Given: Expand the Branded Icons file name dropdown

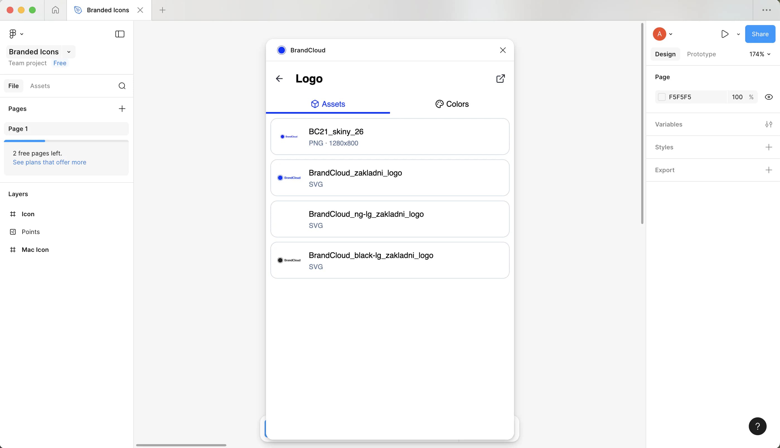Looking at the screenshot, I should pyautogui.click(x=69, y=52).
